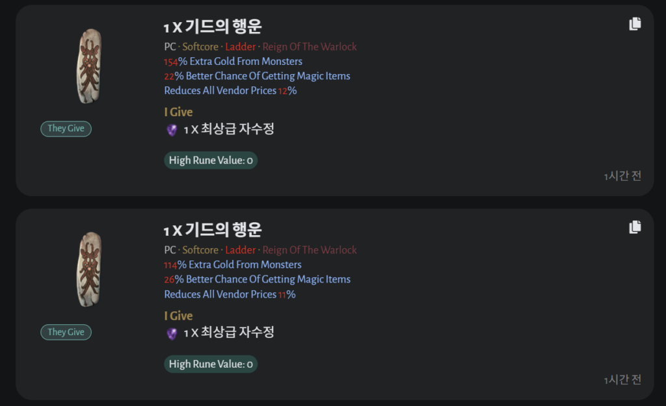Screen dimensions: 666x406
Task: Click Reign Of The Warlock in first listing
Action: click(x=310, y=47)
